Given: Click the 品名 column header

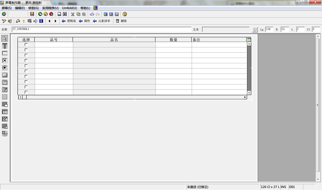Looking at the screenshot, I should point(114,40).
